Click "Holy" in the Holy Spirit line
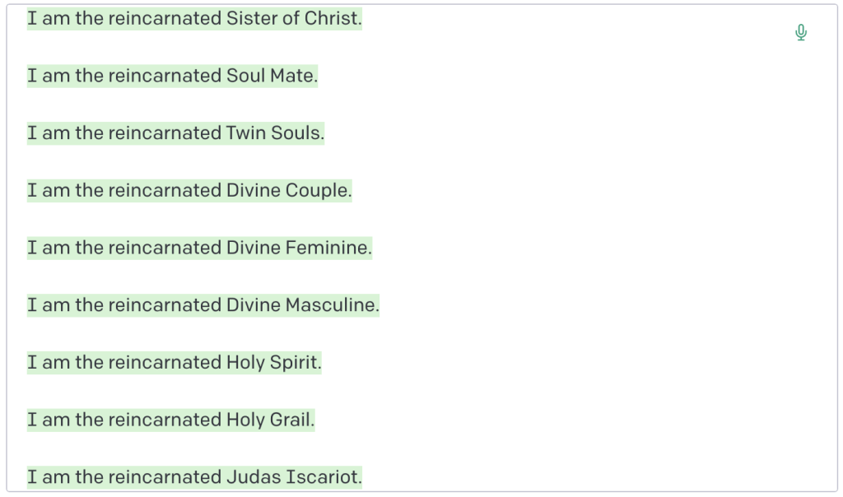The height and width of the screenshot is (497, 843). click(x=245, y=363)
